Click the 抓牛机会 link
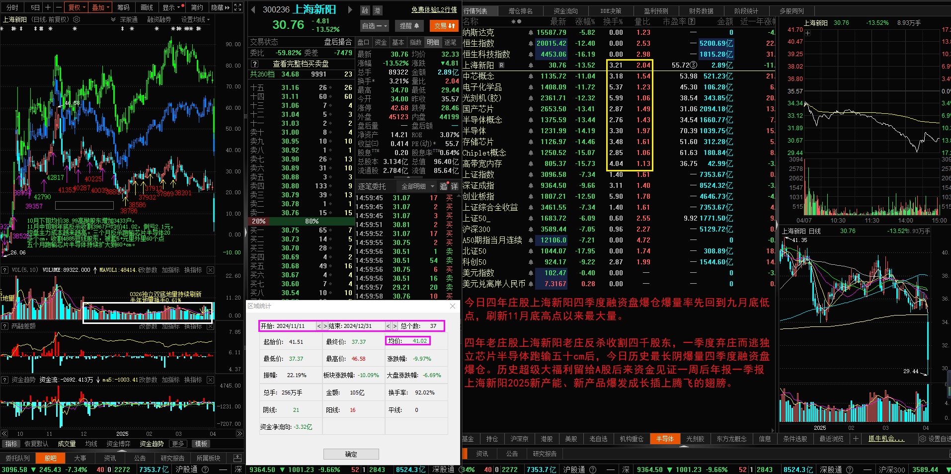The image size is (951, 474). pos(886,439)
